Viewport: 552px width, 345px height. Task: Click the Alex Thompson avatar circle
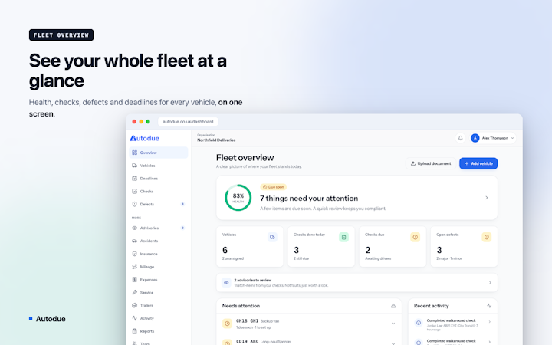[x=475, y=138]
